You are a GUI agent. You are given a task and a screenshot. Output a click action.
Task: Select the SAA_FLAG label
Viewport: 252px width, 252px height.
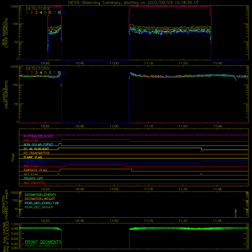[x=31, y=166]
